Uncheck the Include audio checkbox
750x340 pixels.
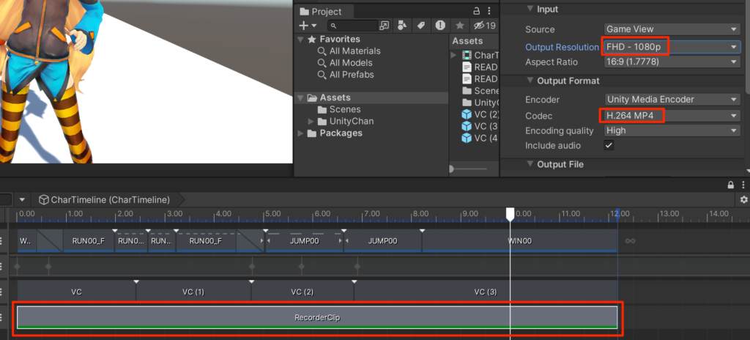pos(609,145)
